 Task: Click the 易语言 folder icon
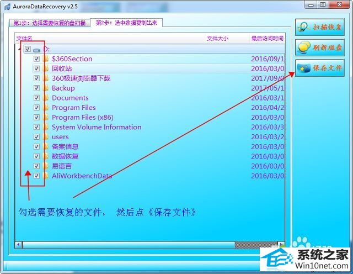(x=45, y=166)
